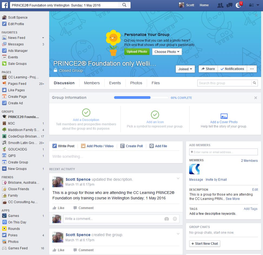Open Privacy Shortcuts lock icon
Image resolution: width=263 pixels, height=255 pixels.
251,5
